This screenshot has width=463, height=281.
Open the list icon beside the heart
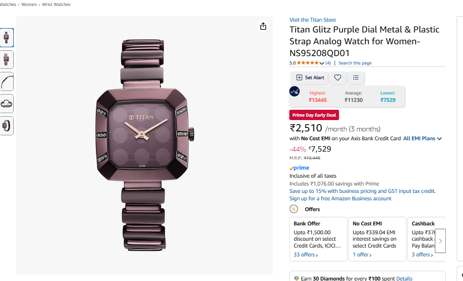(356, 78)
